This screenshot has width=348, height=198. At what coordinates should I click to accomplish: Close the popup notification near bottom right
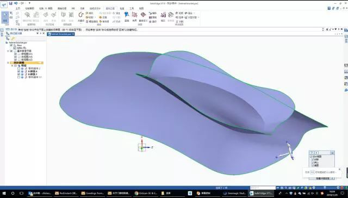click(339, 169)
